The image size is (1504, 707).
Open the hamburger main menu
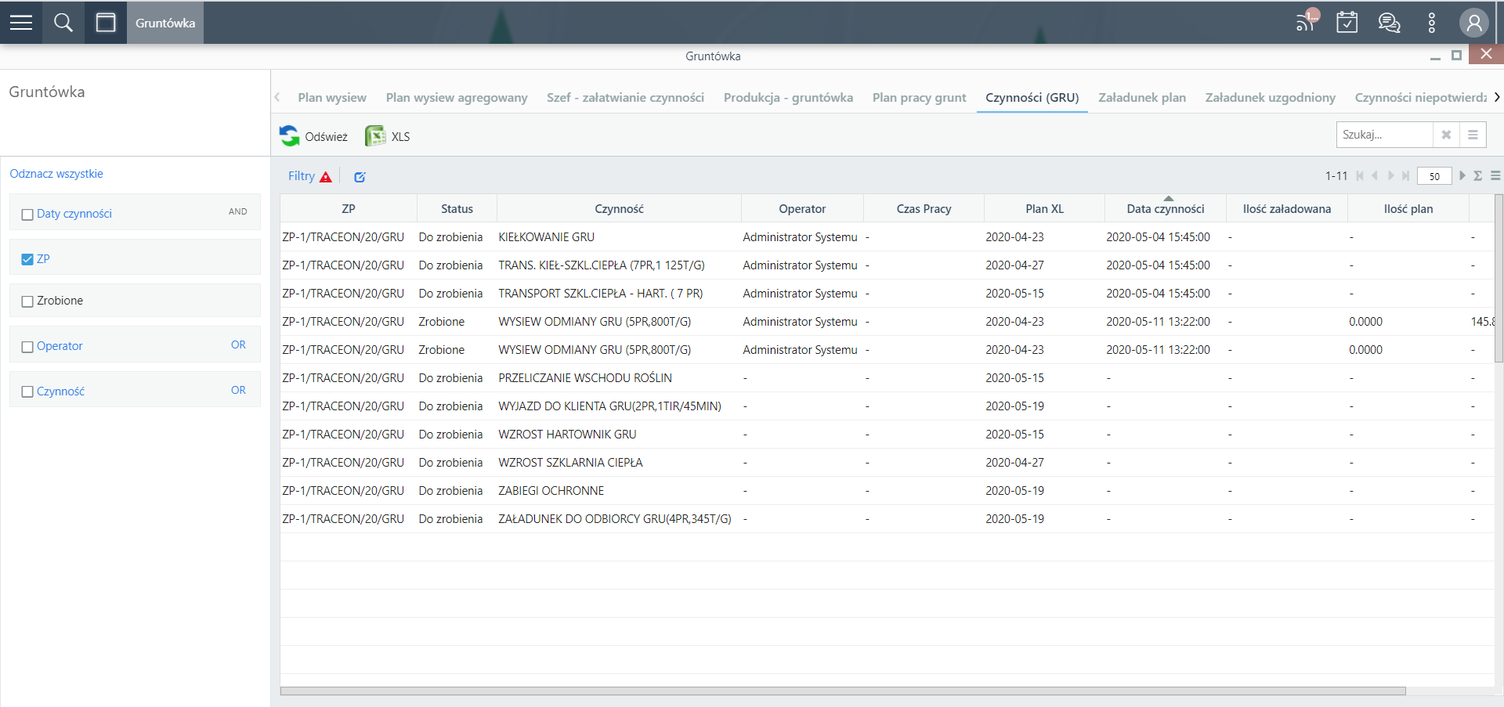tap(21, 23)
